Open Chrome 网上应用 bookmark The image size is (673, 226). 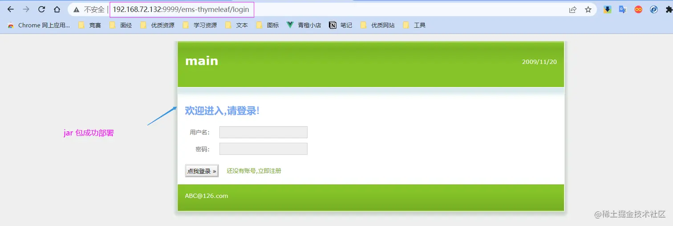click(x=39, y=25)
